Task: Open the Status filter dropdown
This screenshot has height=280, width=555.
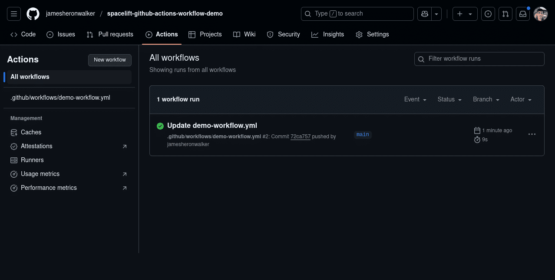Action: click(x=449, y=99)
